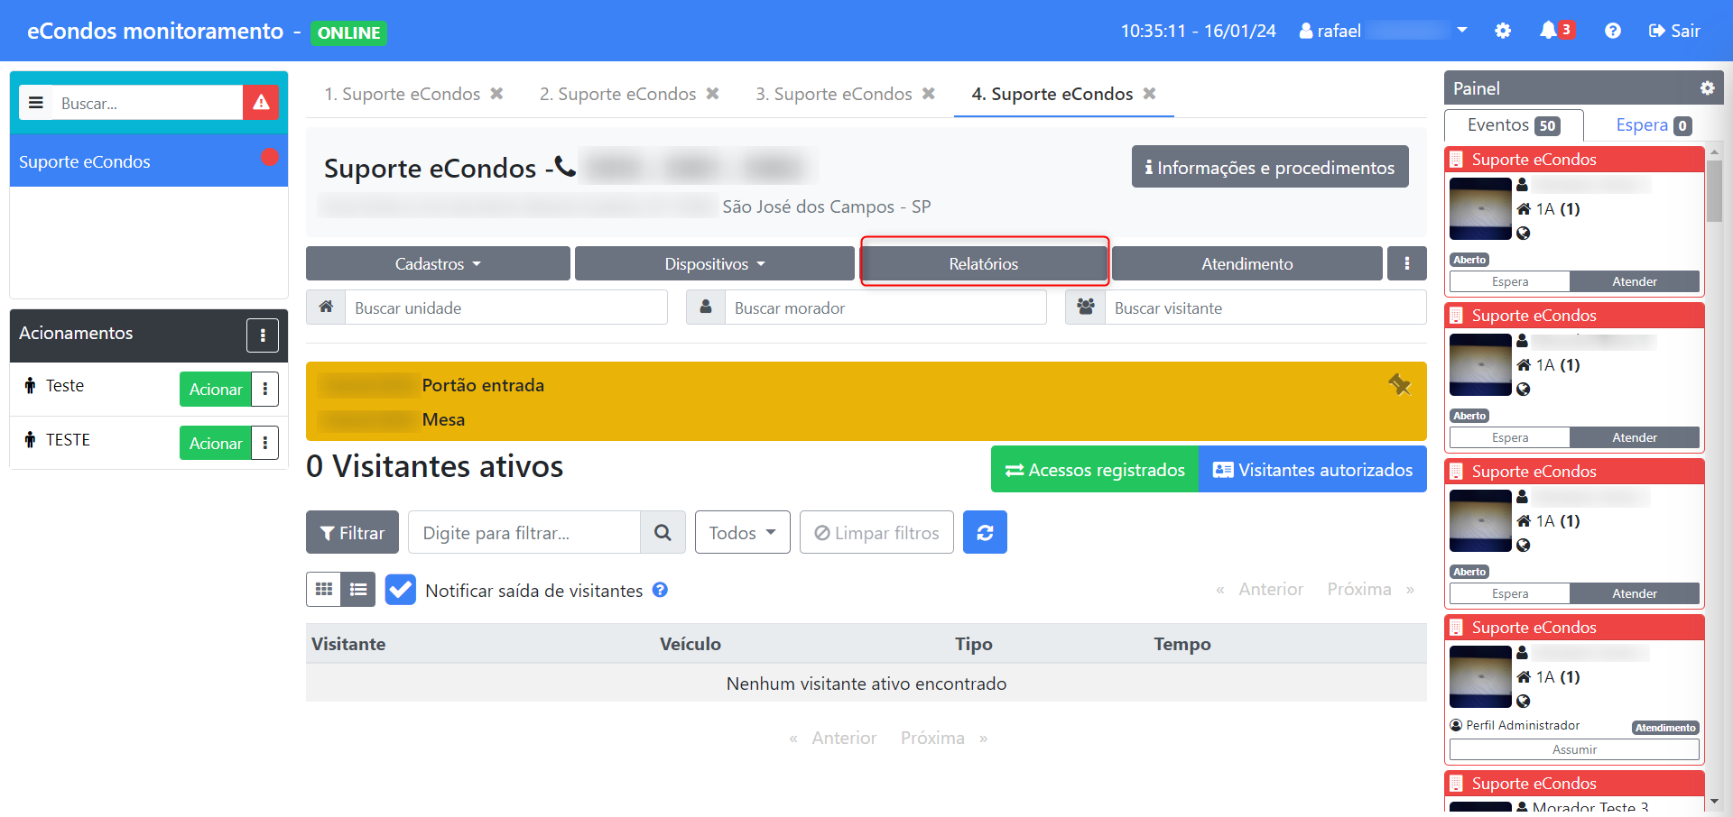The image size is (1733, 817).
Task: Click Espera on first event card
Action: 1510,281
